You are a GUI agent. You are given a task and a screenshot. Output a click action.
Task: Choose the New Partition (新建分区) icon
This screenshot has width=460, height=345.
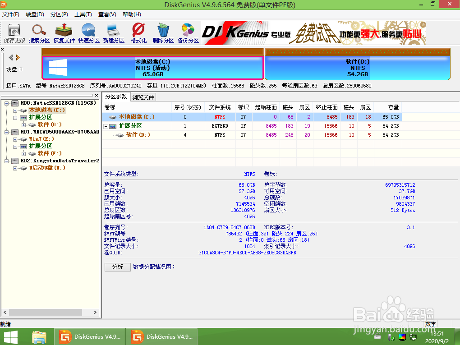point(114,33)
